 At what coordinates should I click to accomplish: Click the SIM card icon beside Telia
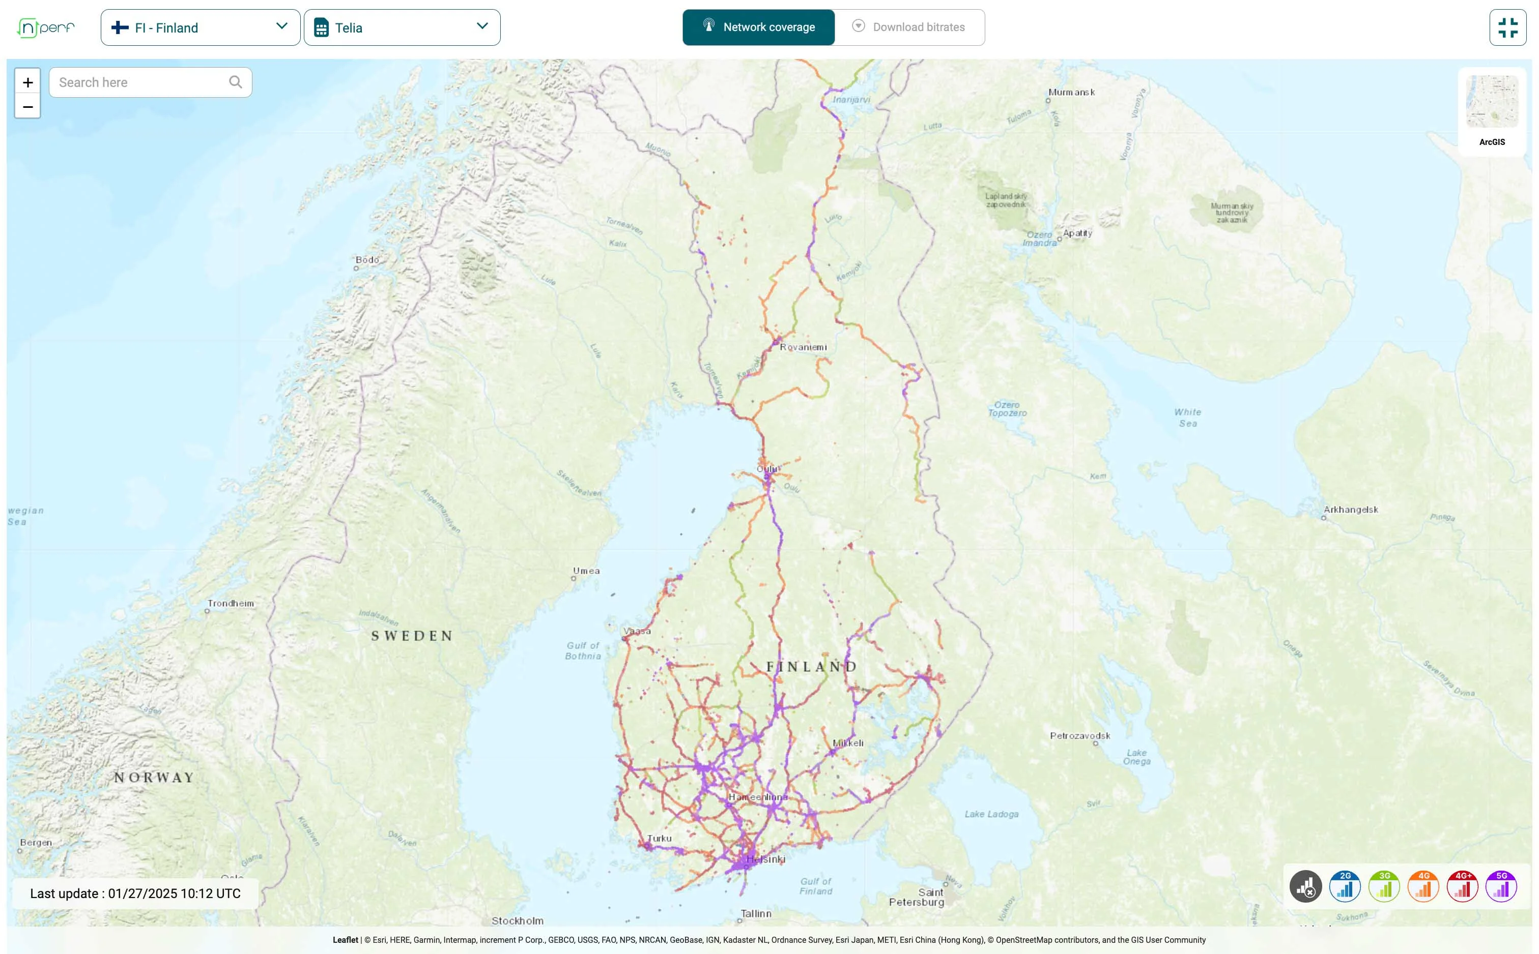tap(321, 28)
